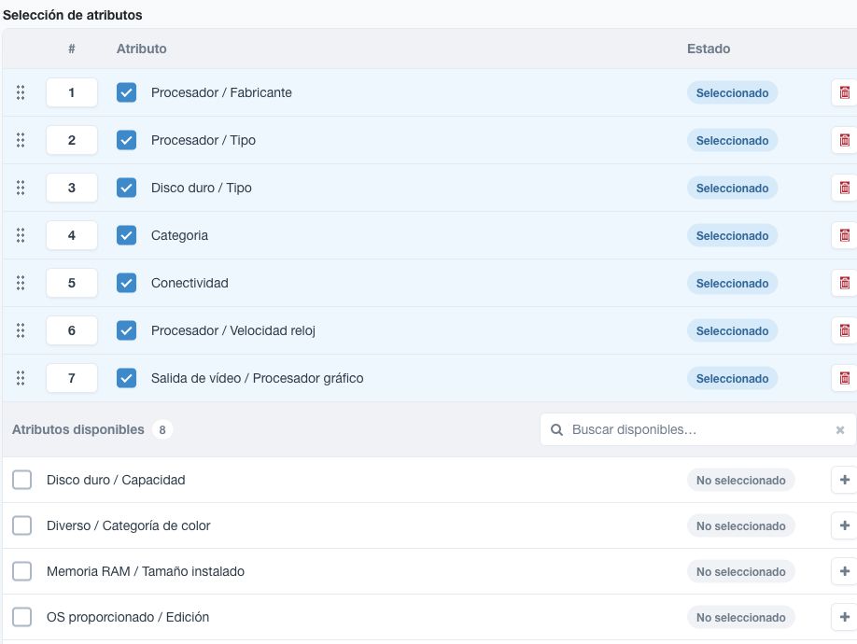Click the Atributo column header
The height and width of the screenshot is (644, 857).
[x=141, y=49]
